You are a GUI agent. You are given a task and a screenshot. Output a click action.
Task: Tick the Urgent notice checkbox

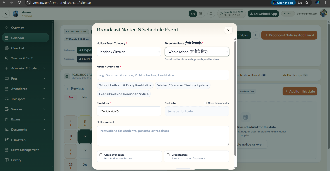168,155
